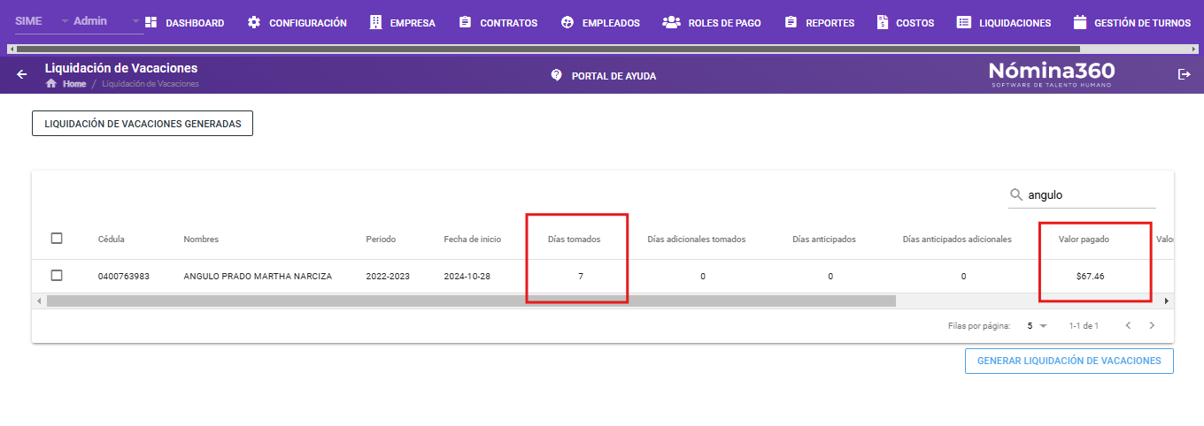The height and width of the screenshot is (426, 1204).
Task: Go to previous page of table
Action: click(1128, 325)
